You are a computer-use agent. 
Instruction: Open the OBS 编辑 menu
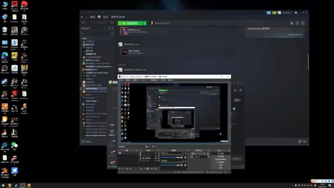(128, 80)
